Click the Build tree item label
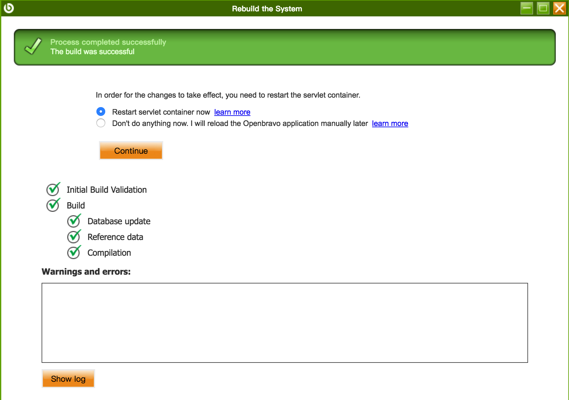This screenshot has height=400, width=569. (76, 205)
